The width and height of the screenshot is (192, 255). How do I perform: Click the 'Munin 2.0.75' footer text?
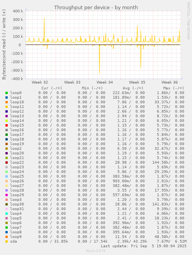96,251
